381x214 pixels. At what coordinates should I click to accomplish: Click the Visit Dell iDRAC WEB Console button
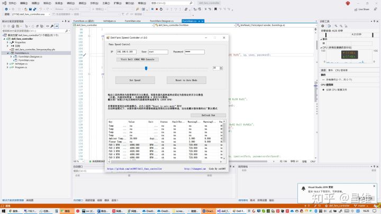(x=137, y=59)
